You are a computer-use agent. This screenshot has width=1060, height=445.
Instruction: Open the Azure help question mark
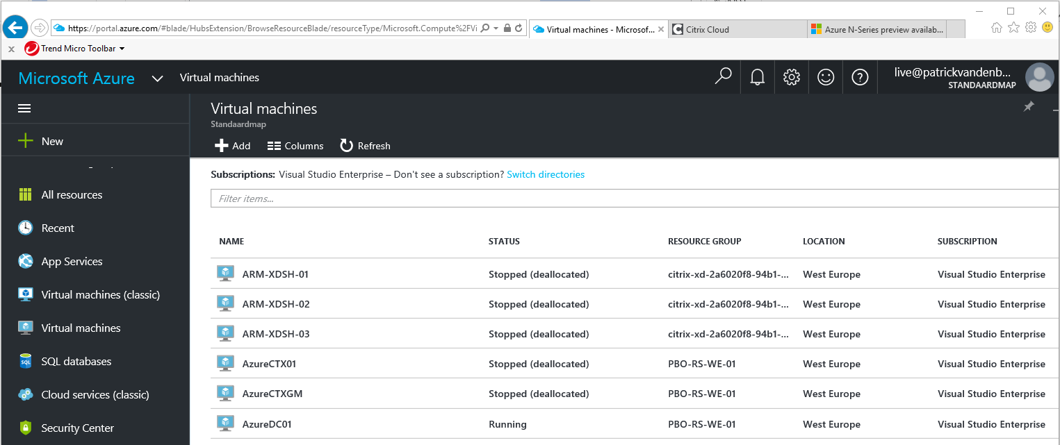coord(860,77)
